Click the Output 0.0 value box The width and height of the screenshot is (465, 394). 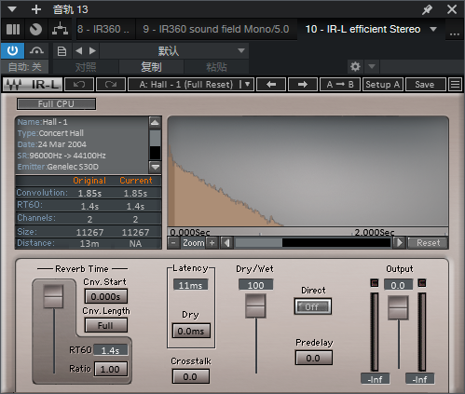(x=398, y=285)
